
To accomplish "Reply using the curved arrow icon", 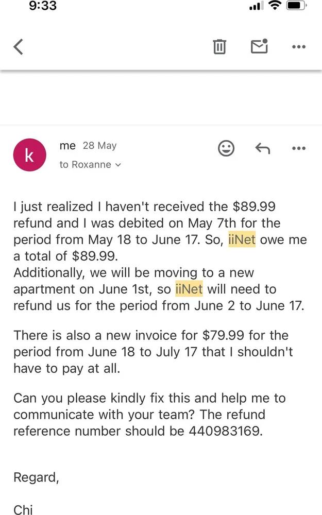I will (x=263, y=148).
